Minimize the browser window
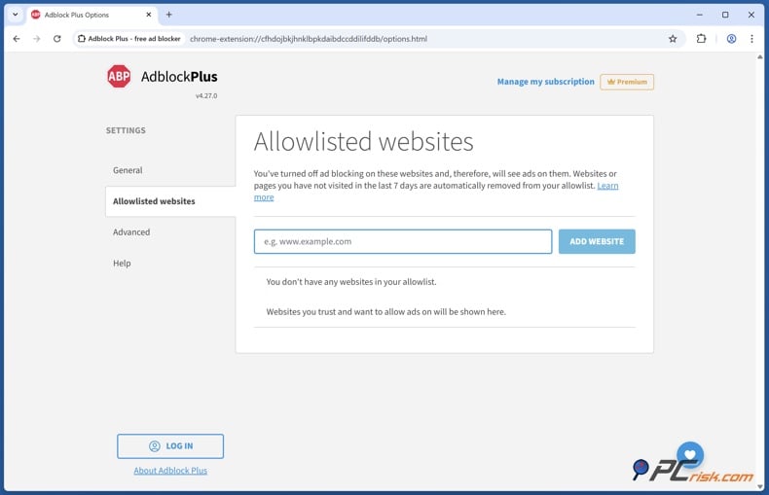This screenshot has width=769, height=495. click(x=699, y=15)
